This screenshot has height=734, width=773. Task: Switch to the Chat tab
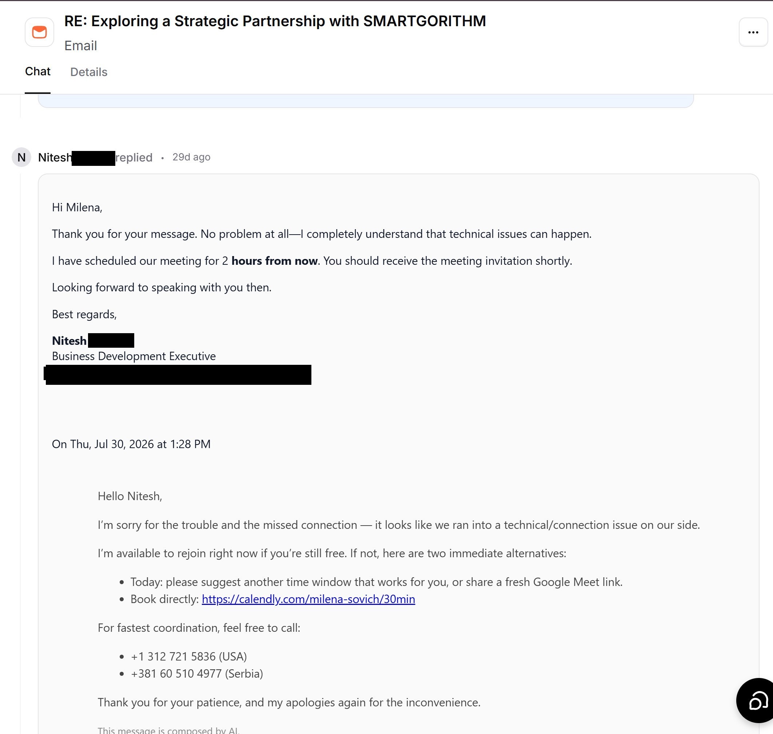point(37,72)
